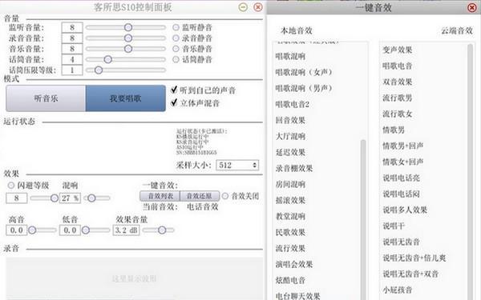The image size is (481, 300).
Task: Adjust the 高音 slider
Action: (x=42, y=230)
